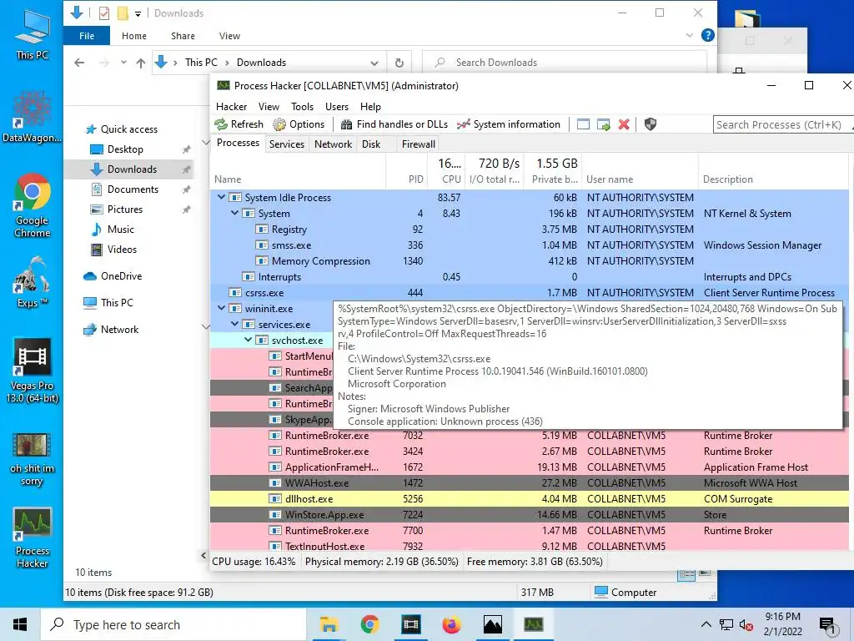Go back in the Downloads Explorer window
Viewport: 854px width, 641px height.
(79, 63)
